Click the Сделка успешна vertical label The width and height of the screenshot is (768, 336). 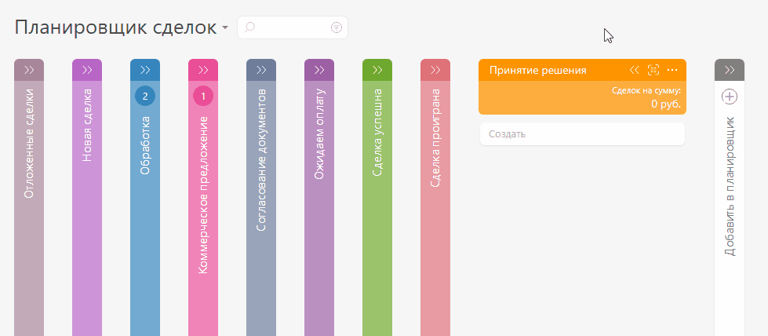(377, 133)
